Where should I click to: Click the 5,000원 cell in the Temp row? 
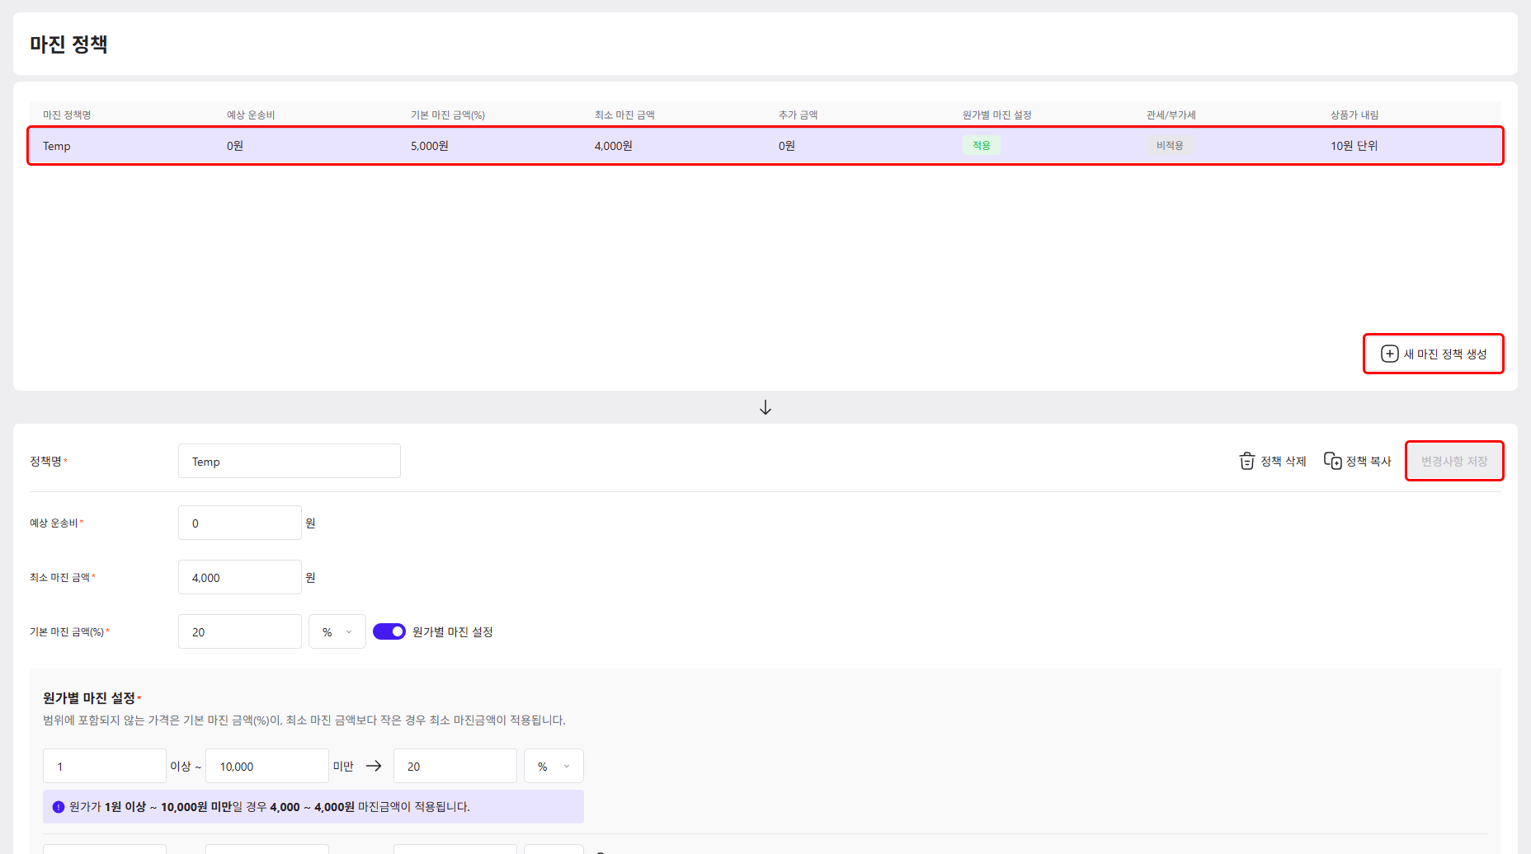click(430, 146)
